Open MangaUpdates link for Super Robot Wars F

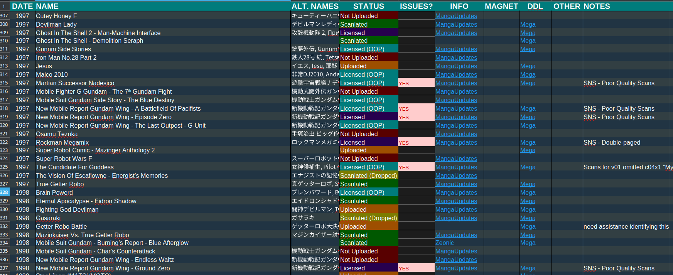pyautogui.click(x=456, y=159)
